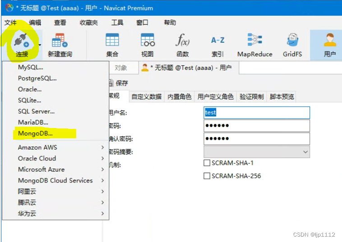The height and width of the screenshot is (242, 342).
Task: Expand the 阿里云 submenu
Action: tap(55, 192)
